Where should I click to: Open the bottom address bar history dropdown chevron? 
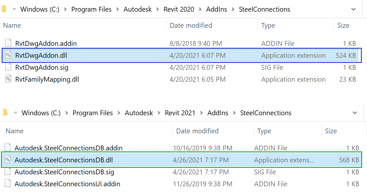[x=355, y=113]
